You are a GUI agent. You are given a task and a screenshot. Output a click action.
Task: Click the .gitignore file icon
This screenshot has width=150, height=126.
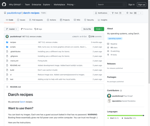point(7,56)
